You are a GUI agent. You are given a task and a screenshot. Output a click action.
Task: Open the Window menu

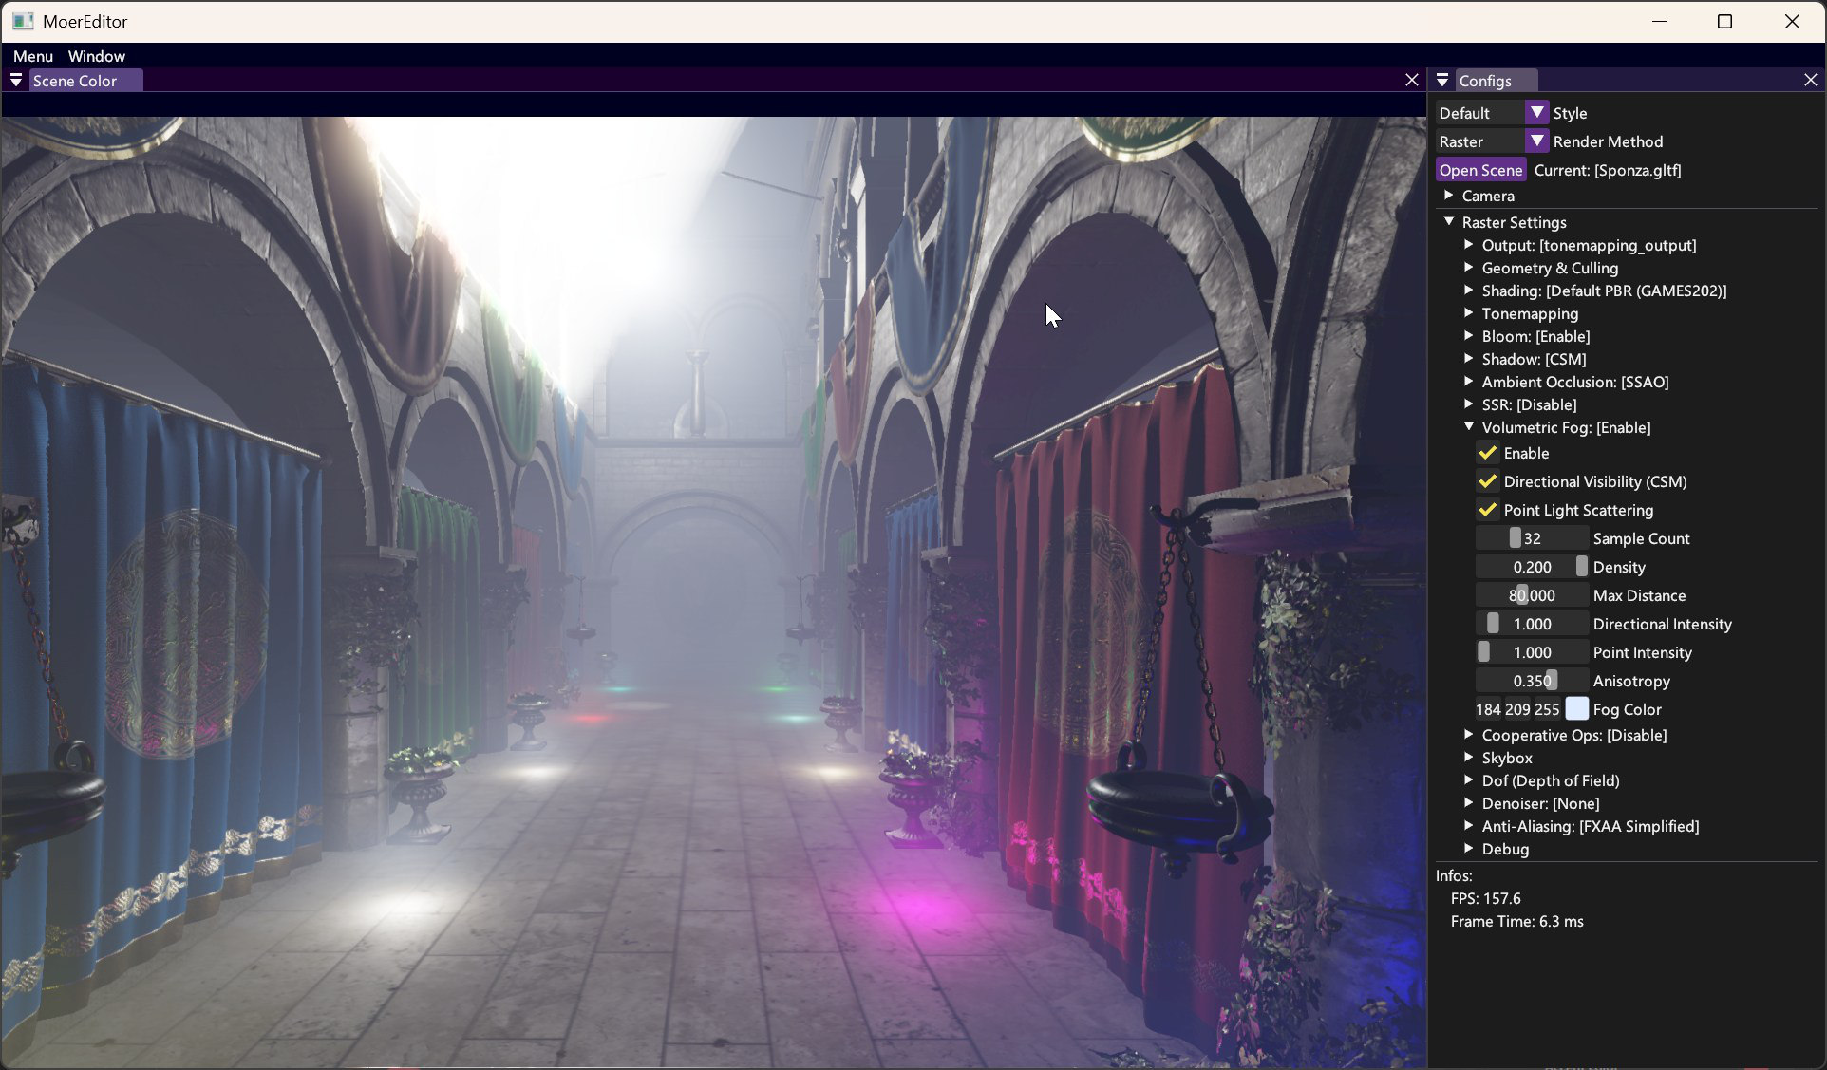point(97,56)
